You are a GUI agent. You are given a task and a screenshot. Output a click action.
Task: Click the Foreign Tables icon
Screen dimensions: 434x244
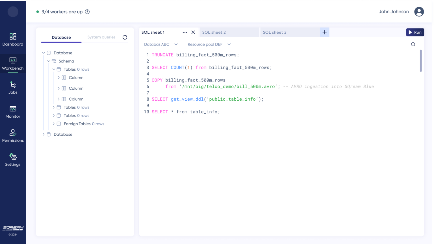click(x=59, y=124)
